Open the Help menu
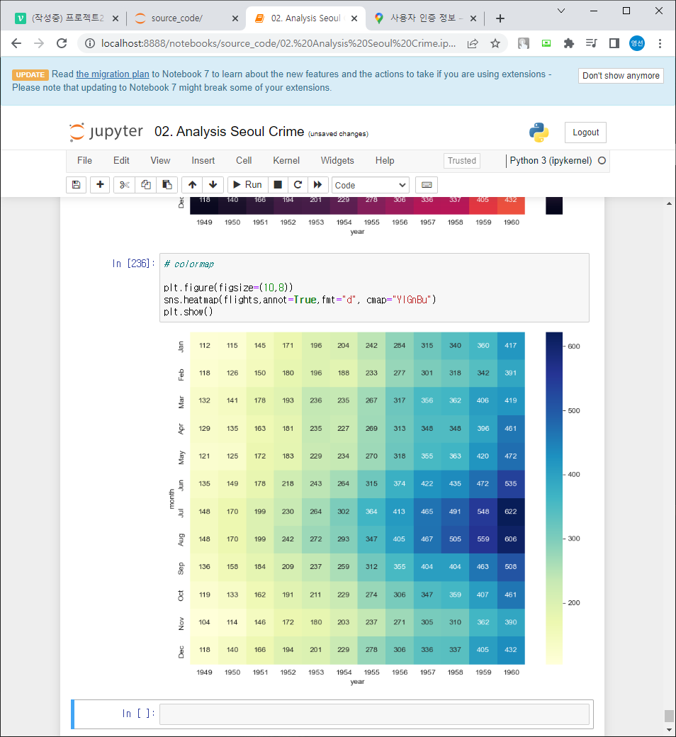 pos(385,161)
